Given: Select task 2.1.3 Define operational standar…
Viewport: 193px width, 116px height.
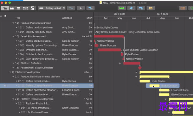Looking at the screenshot, I should 42,90.
